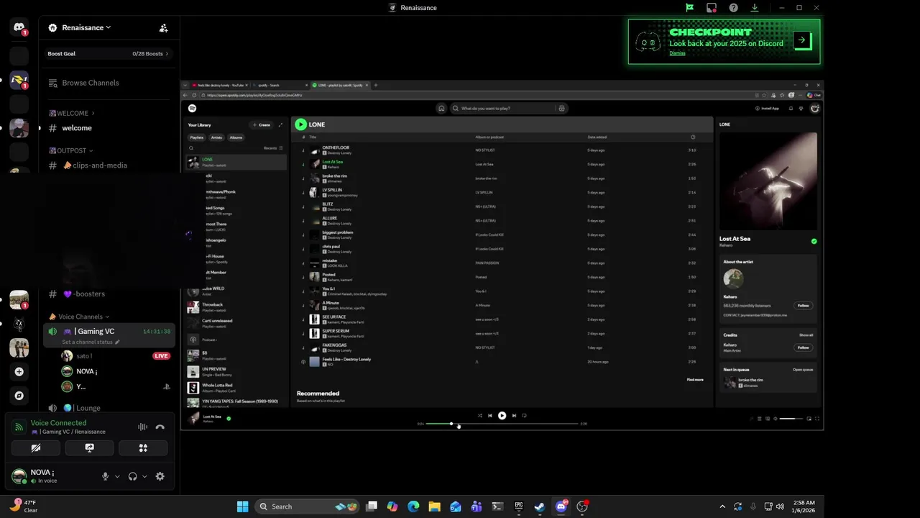Image resolution: width=920 pixels, height=518 pixels.
Task: Click Install App in streamed Spotify
Action: 767,109
